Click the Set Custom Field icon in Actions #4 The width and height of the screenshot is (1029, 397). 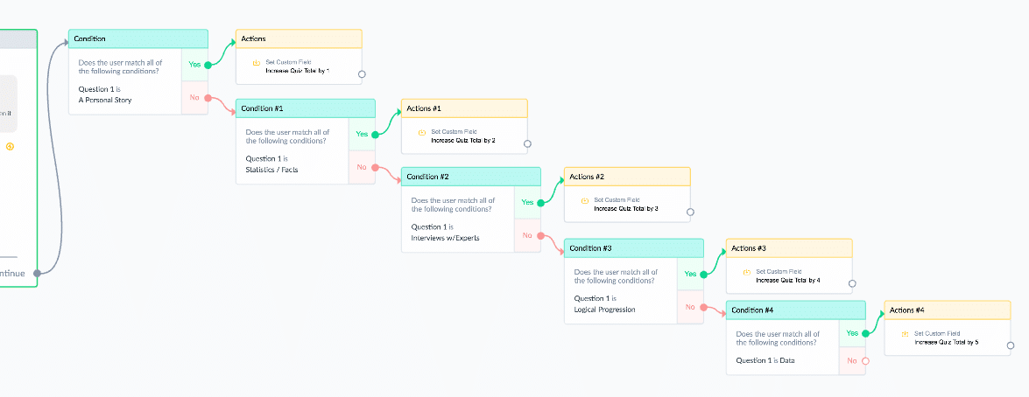905,334
